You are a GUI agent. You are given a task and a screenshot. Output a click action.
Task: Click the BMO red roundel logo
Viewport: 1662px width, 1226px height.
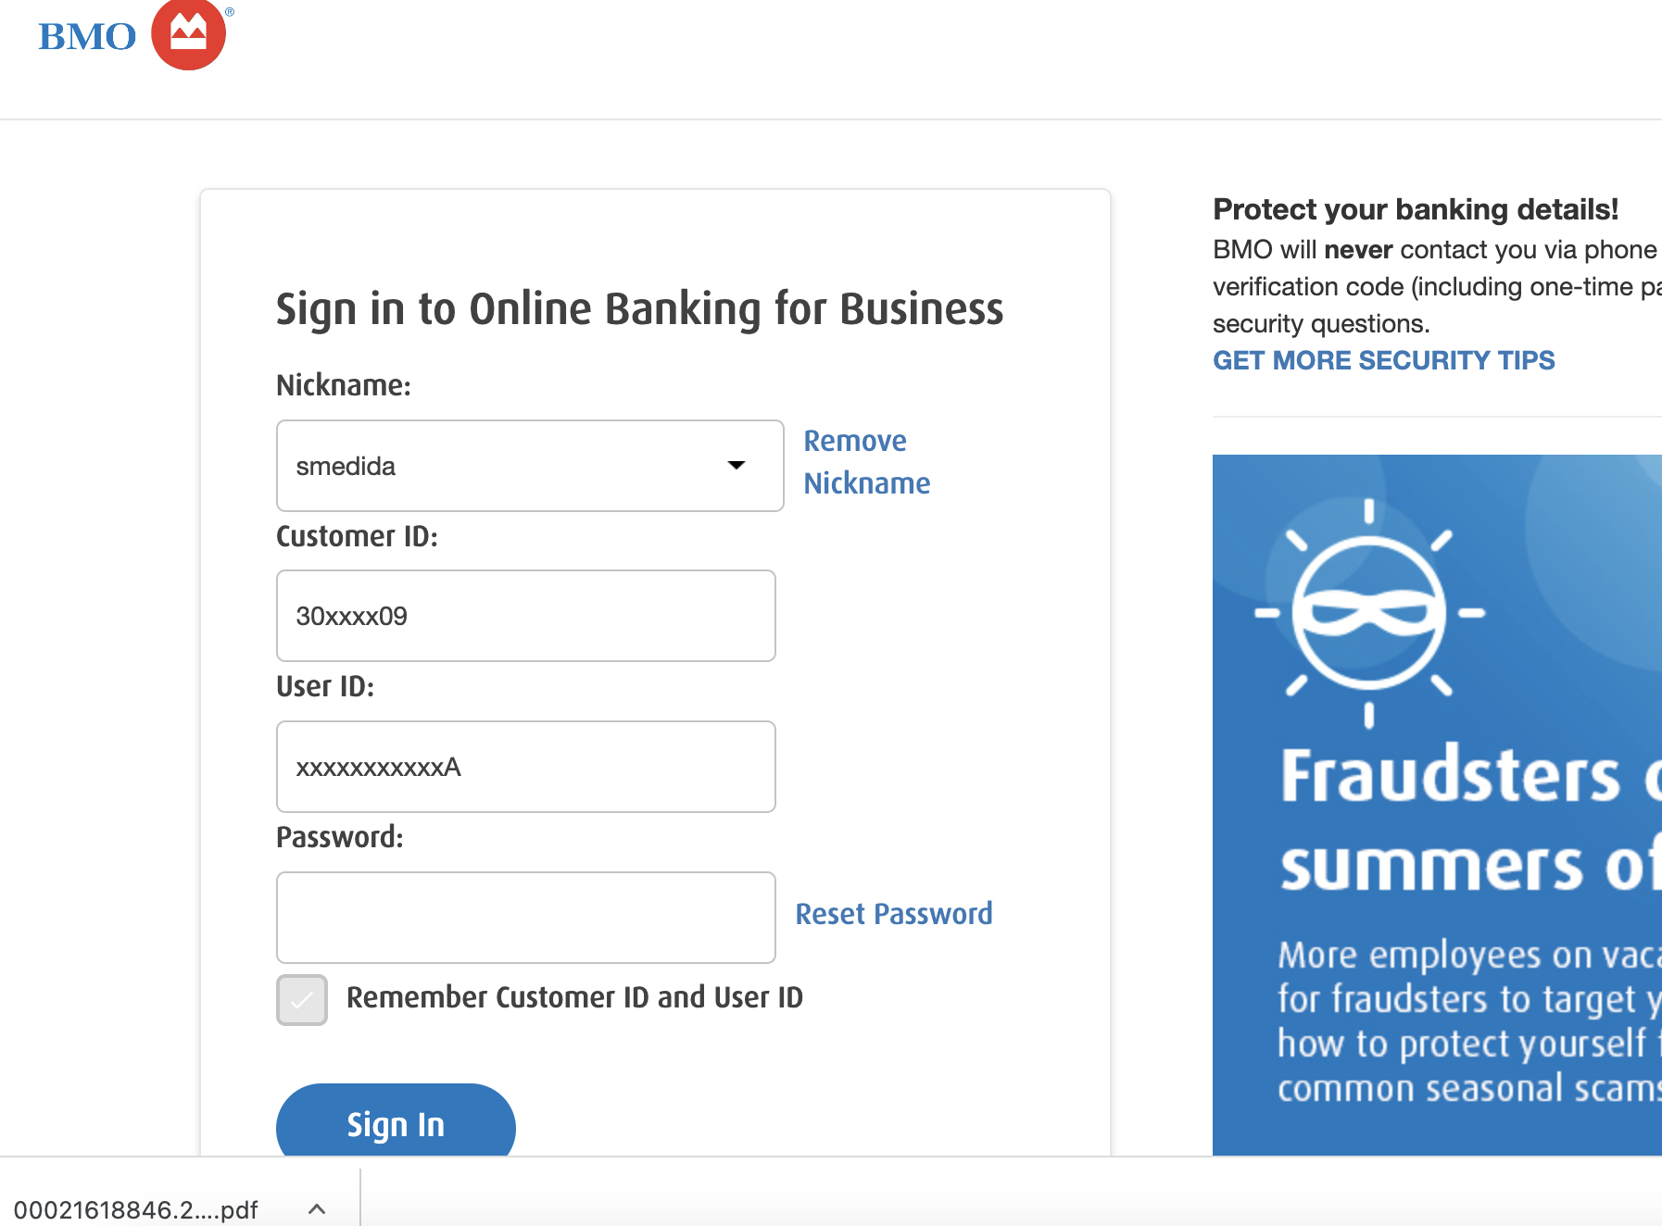click(x=188, y=35)
